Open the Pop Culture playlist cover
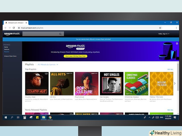The height and width of the screenshot is (136, 182). coord(87,84)
